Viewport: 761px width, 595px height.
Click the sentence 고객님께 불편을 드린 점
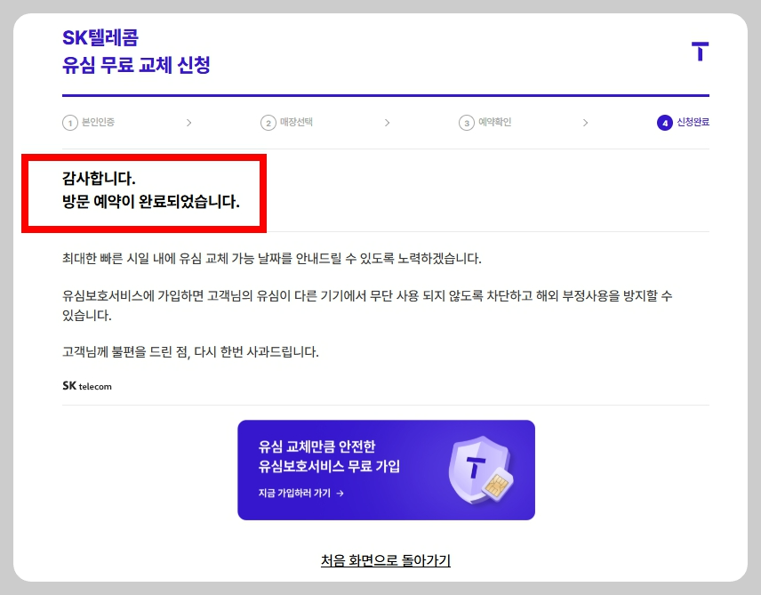190,351
